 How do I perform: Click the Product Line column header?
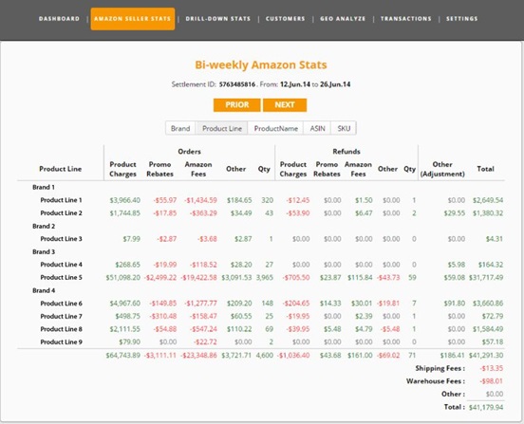tap(60, 169)
